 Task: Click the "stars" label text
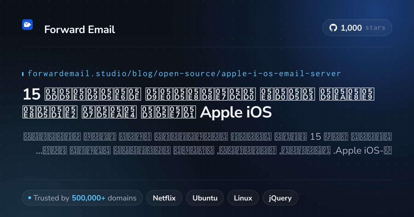tap(375, 28)
